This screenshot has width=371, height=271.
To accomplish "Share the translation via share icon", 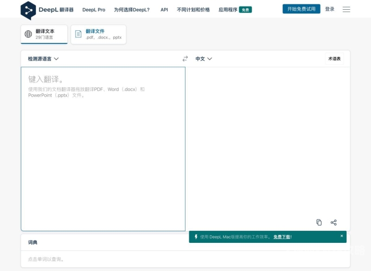I will (x=334, y=222).
